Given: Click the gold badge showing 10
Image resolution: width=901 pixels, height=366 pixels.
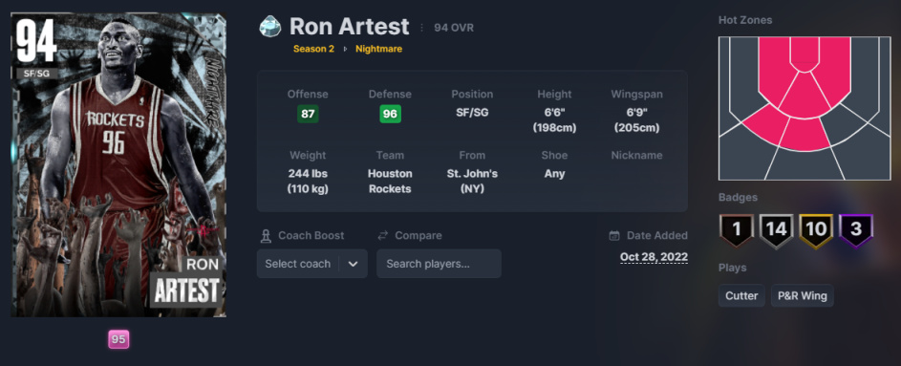Looking at the screenshot, I should pyautogui.click(x=816, y=230).
